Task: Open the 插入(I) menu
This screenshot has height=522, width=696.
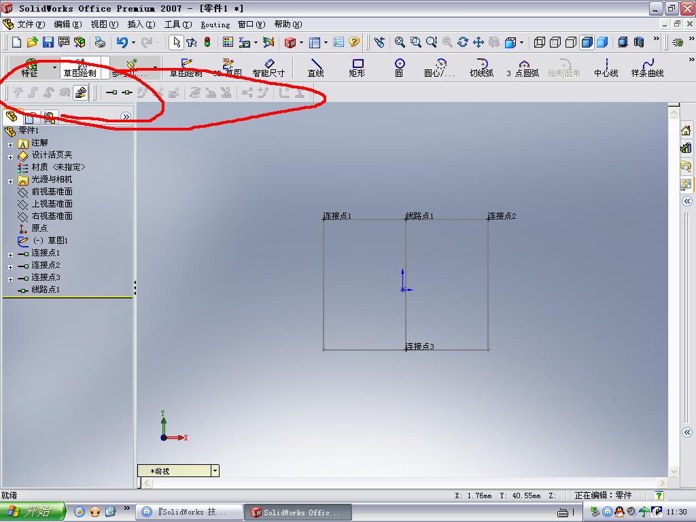Action: point(141,24)
